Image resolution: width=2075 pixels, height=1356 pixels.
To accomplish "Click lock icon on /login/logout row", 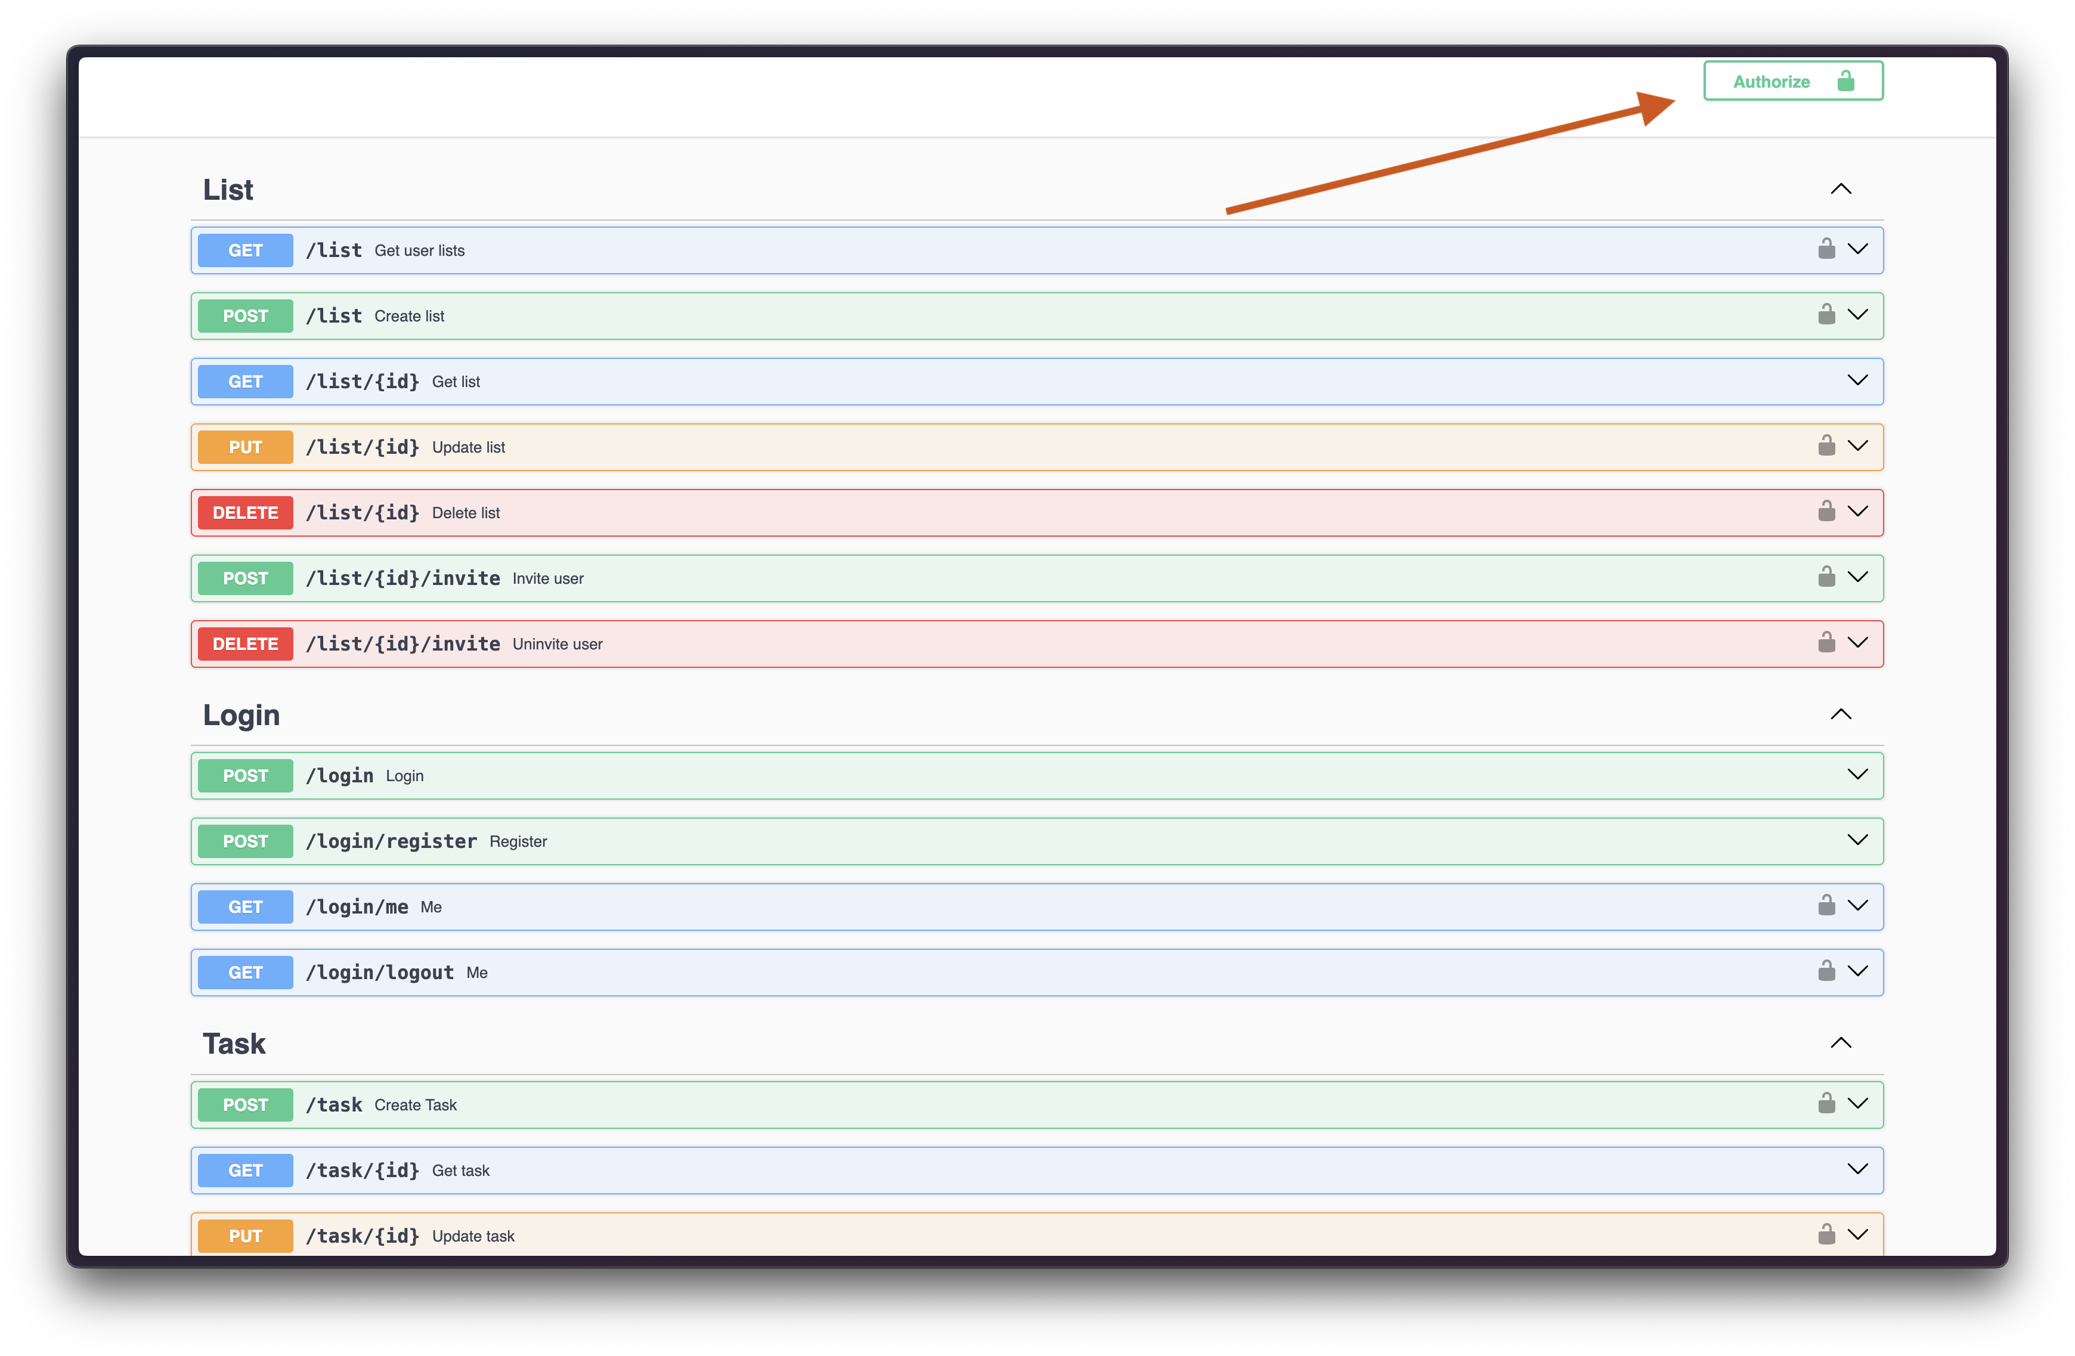I will tap(1826, 971).
